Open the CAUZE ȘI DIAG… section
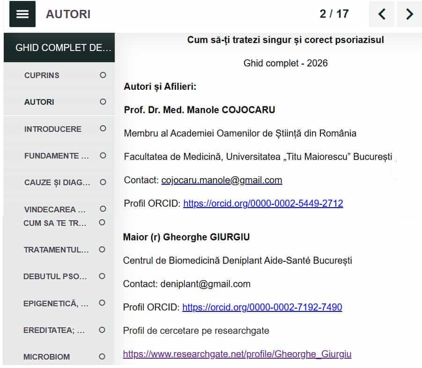This screenshot has width=422, height=368. [57, 182]
